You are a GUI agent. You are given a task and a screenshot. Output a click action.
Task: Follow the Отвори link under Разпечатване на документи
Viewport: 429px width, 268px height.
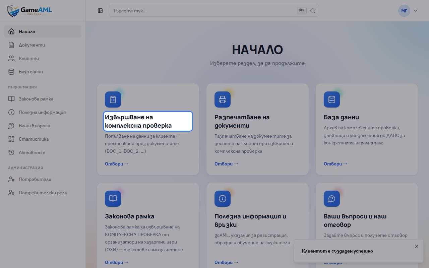[x=226, y=164]
